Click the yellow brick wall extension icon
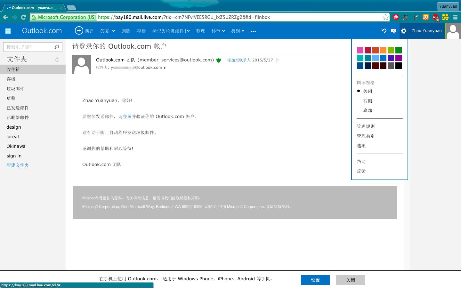461x288 pixels. pyautogui.click(x=445, y=17)
